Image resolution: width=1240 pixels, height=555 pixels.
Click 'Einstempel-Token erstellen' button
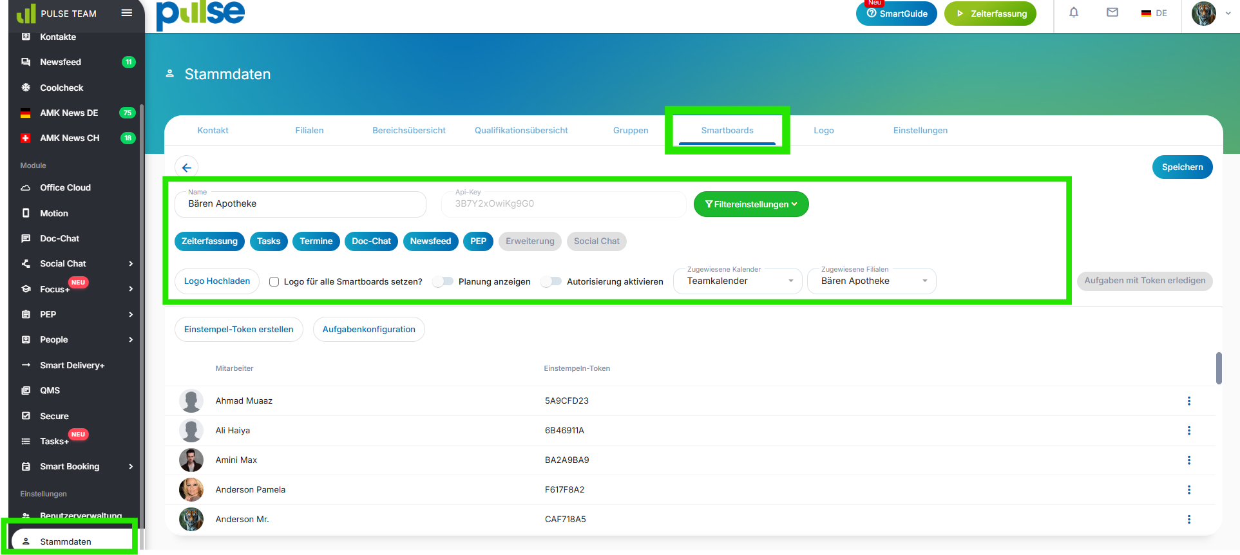point(239,329)
